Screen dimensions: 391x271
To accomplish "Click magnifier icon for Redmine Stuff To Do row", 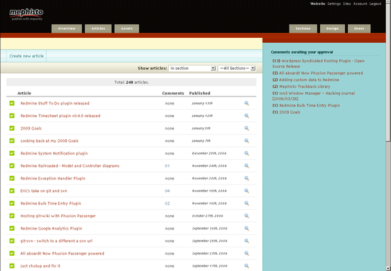I will pos(247,103).
